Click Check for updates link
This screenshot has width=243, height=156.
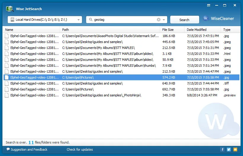(x=80, y=149)
